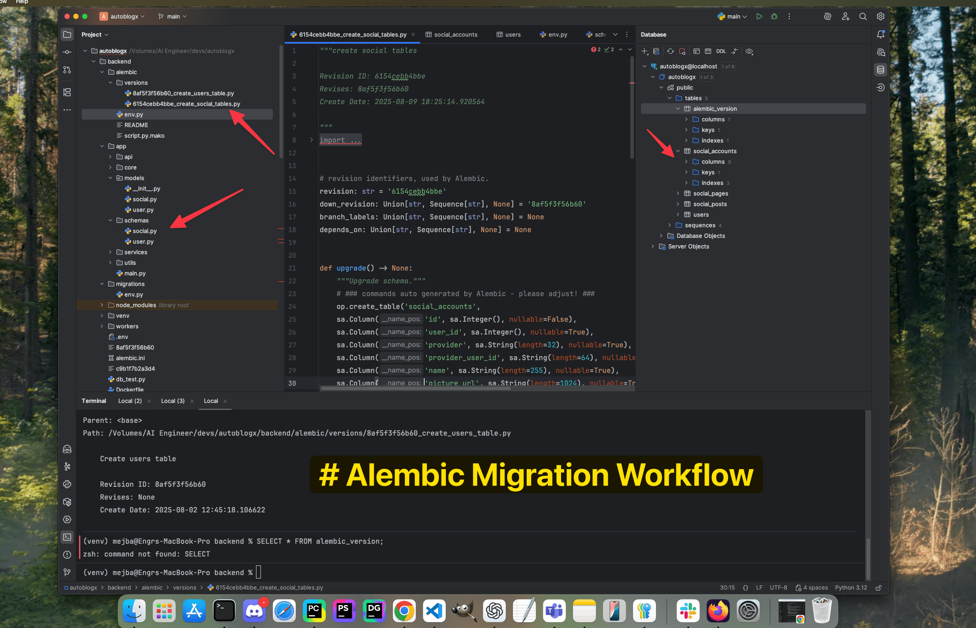The width and height of the screenshot is (976, 628).
Task: Click the LF line separator widget
Action: click(x=759, y=588)
